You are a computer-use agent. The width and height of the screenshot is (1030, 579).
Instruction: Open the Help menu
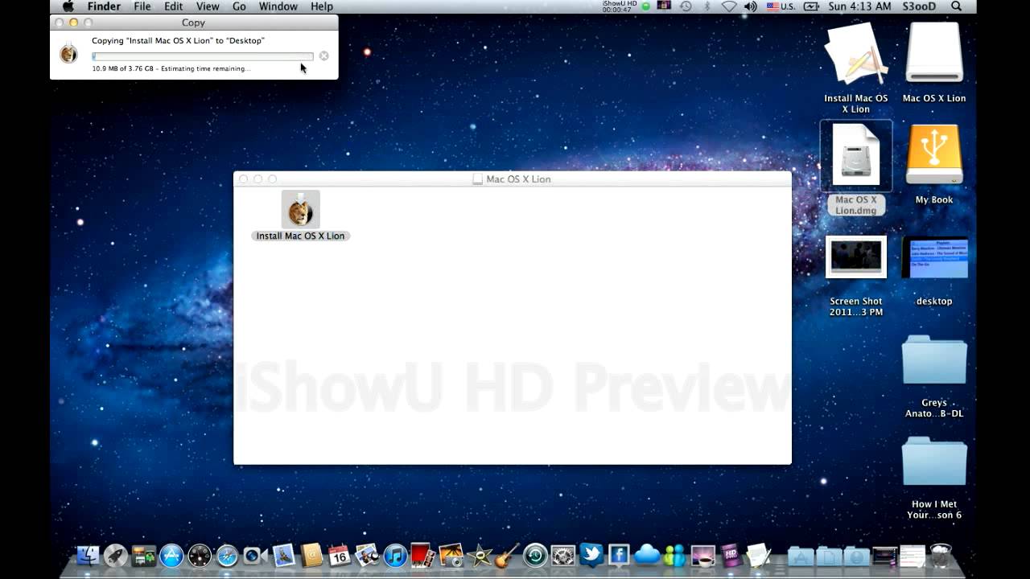click(x=322, y=6)
